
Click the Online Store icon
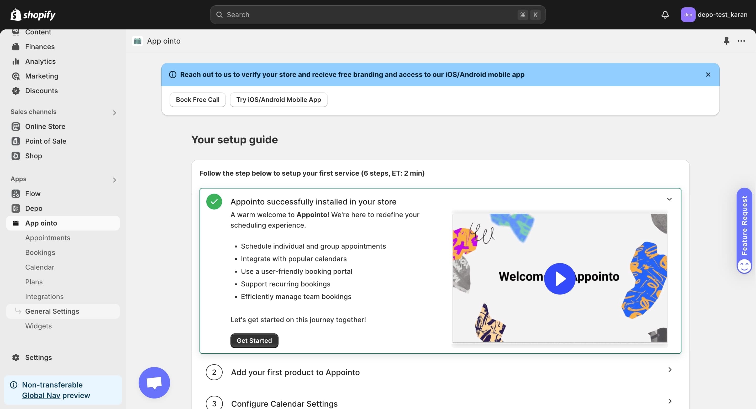pos(16,127)
